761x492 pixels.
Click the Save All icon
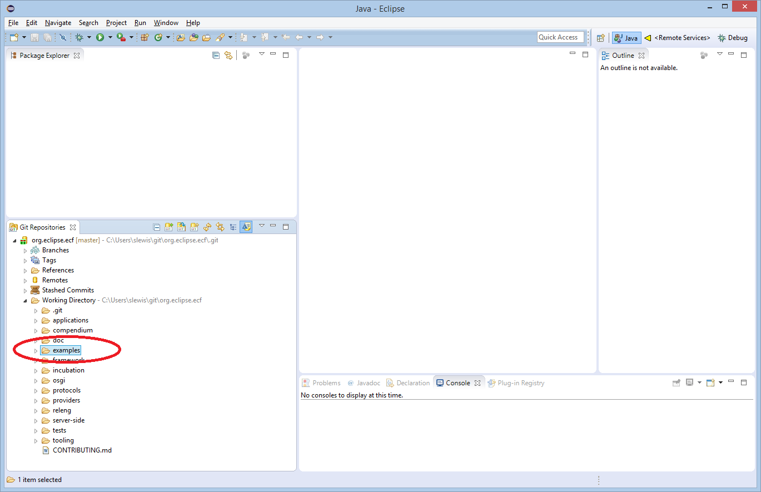[47, 37]
